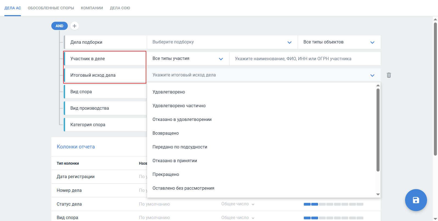This screenshot has width=438, height=221.
Task: Click dropdown list scroll-down arrow
Action: tap(378, 194)
